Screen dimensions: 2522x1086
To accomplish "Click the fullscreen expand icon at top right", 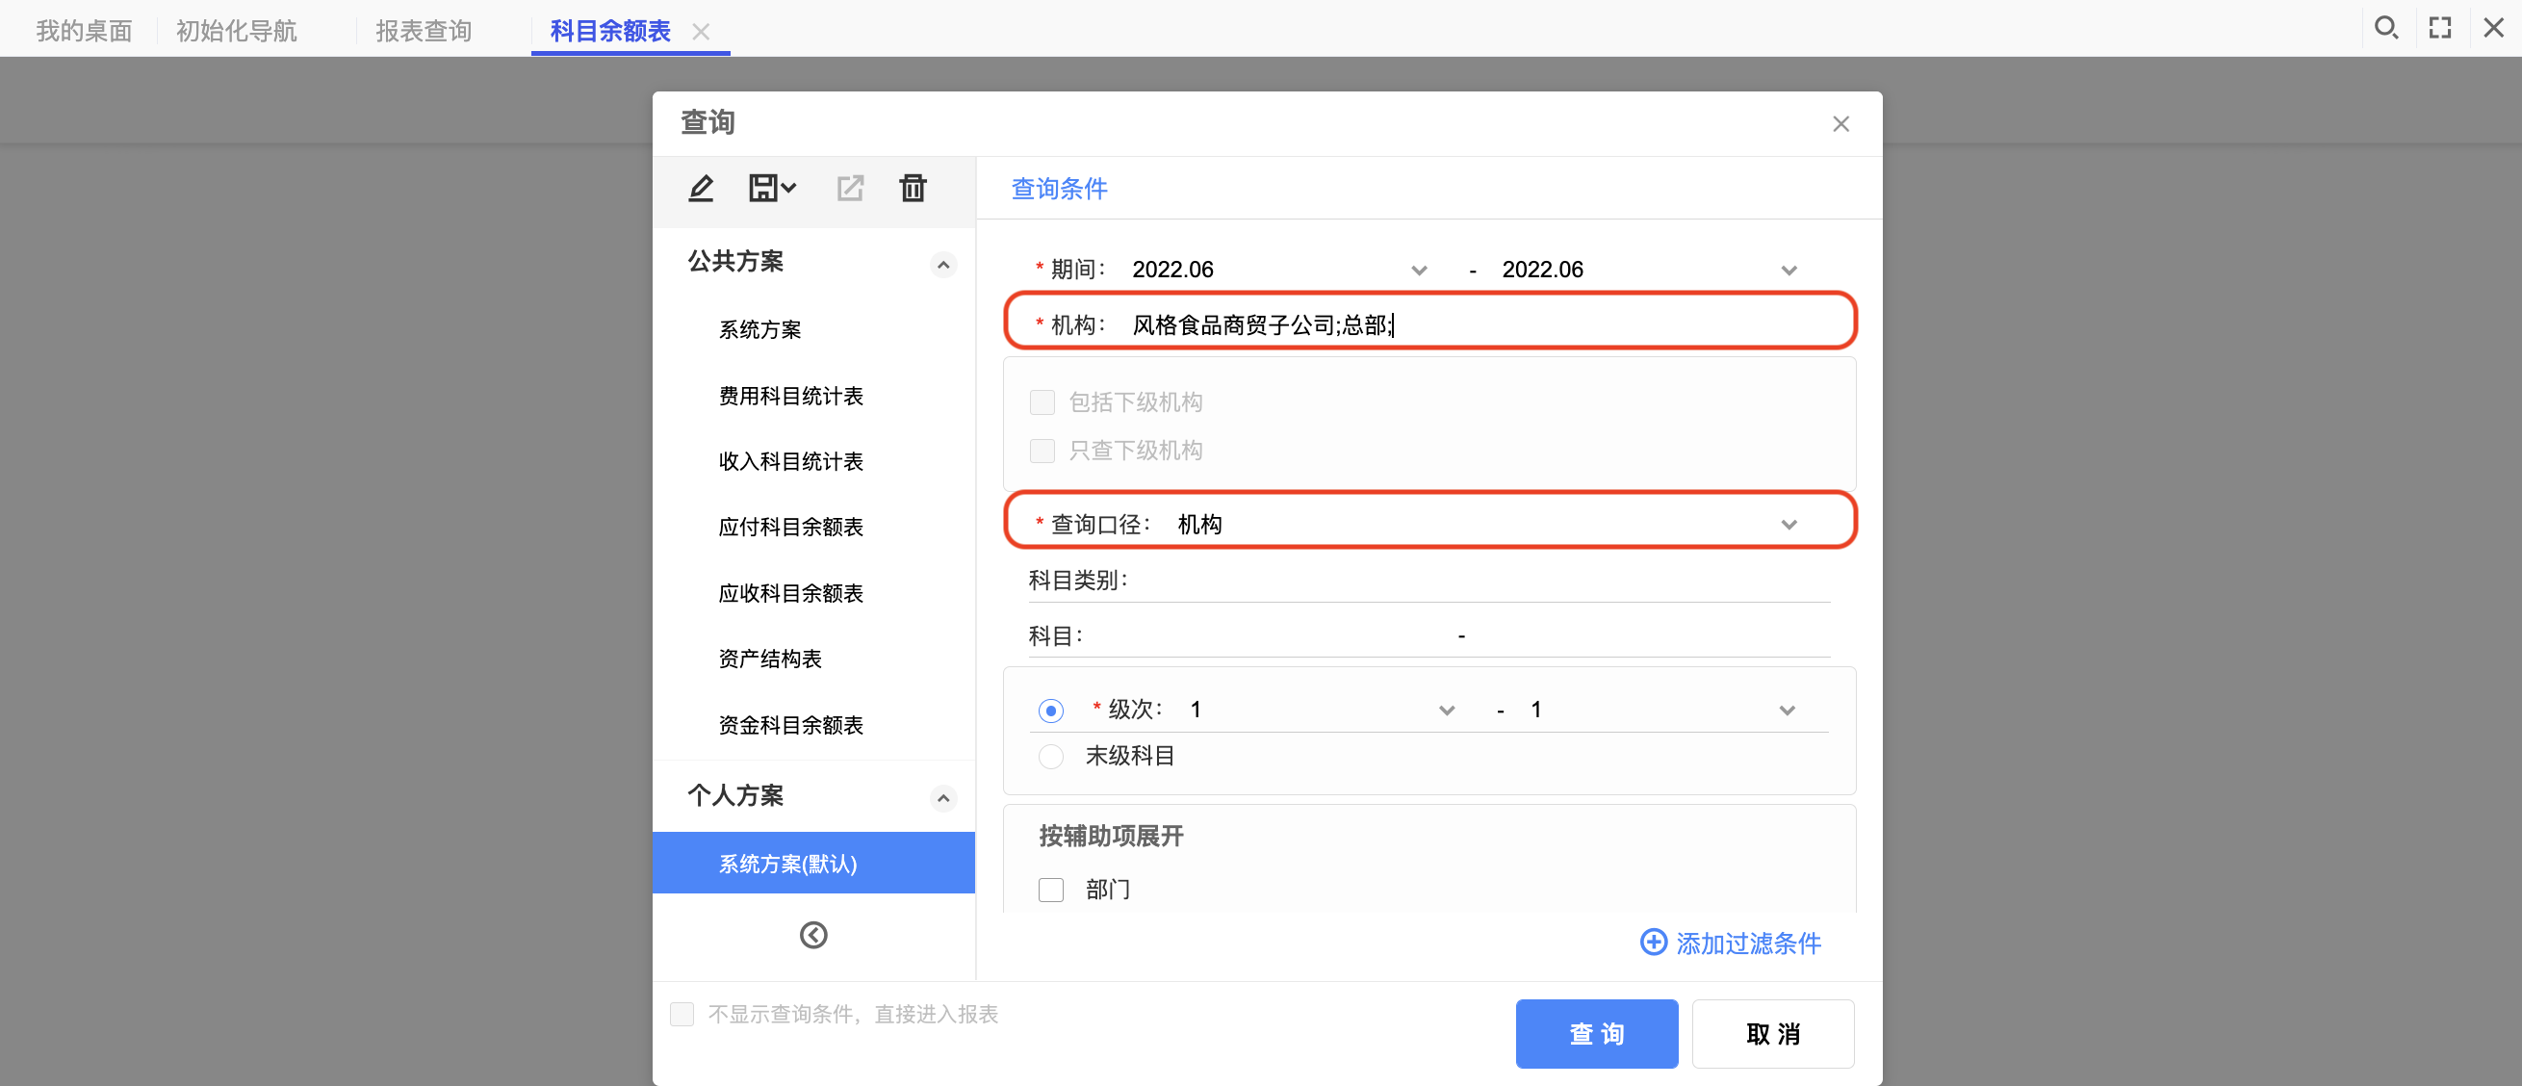I will [x=2440, y=27].
